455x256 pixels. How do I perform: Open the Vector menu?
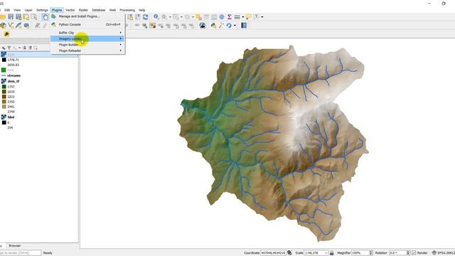(x=70, y=10)
